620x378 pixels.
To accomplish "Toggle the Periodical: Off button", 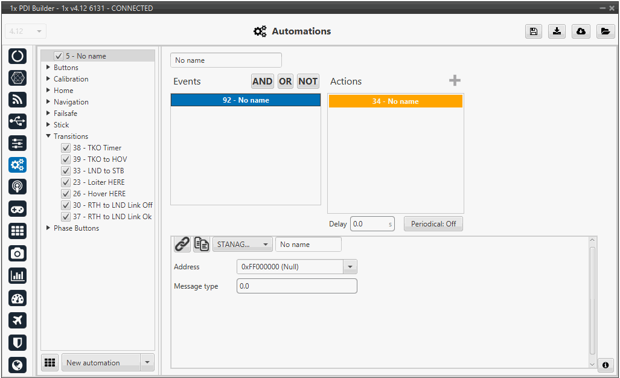I will (x=433, y=224).
